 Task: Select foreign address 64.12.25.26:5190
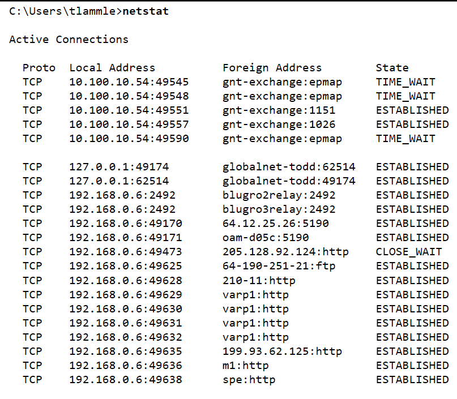pos(275,224)
